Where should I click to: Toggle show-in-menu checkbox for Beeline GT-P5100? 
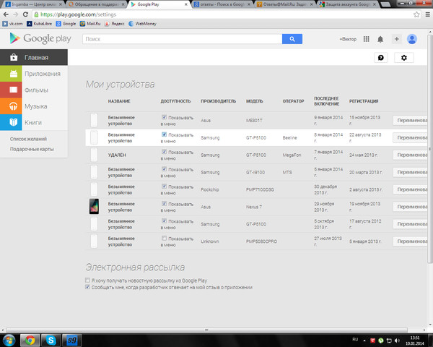click(164, 134)
